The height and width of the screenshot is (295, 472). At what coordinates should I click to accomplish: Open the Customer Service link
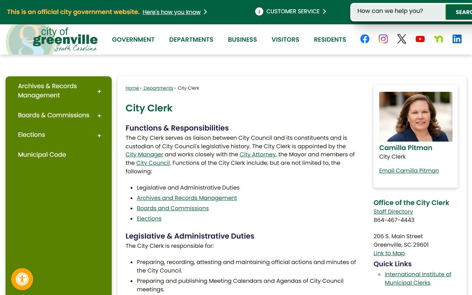click(293, 11)
